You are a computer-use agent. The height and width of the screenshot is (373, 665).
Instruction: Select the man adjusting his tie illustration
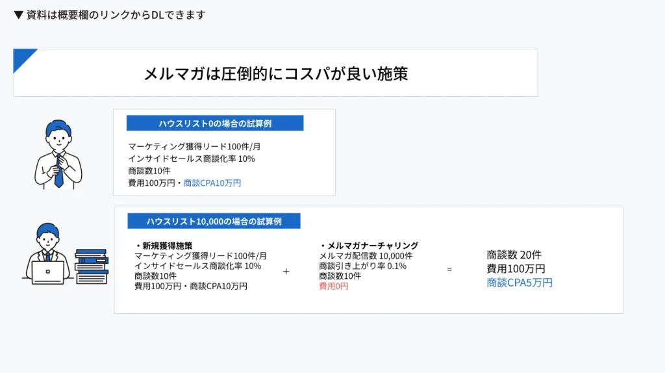click(x=58, y=155)
